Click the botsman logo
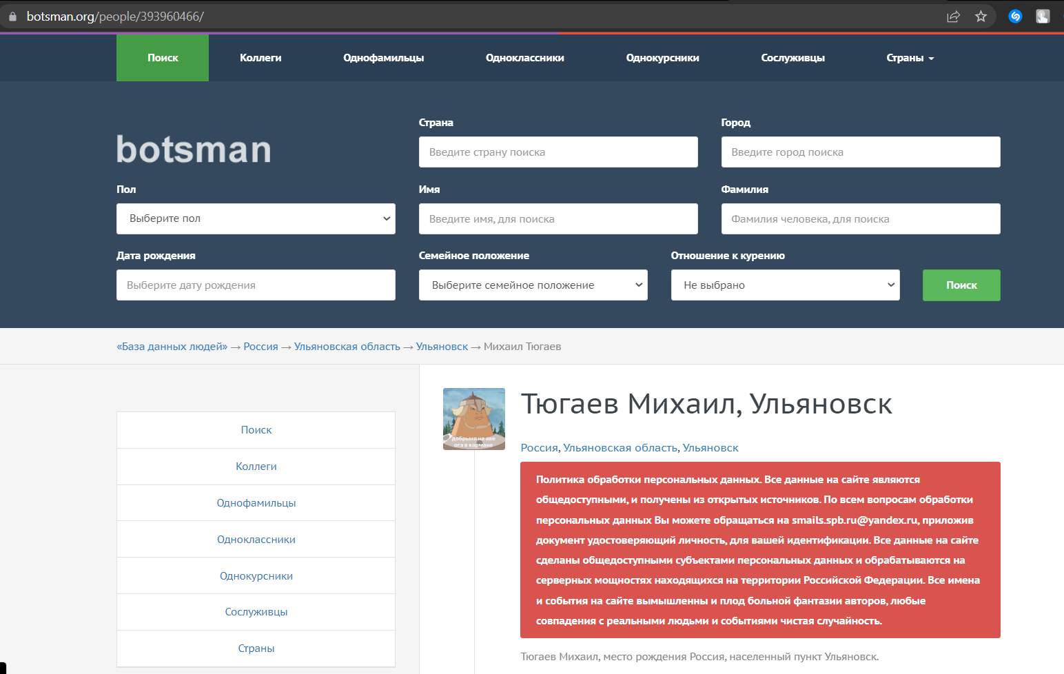This screenshot has height=674, width=1064. 194,150
